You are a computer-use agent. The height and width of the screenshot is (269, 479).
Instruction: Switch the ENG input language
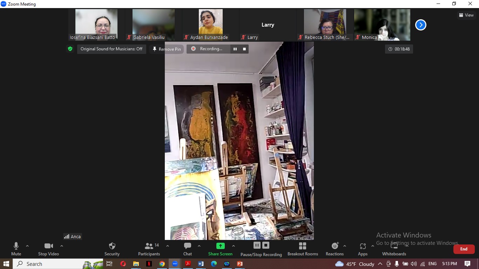[432, 264]
